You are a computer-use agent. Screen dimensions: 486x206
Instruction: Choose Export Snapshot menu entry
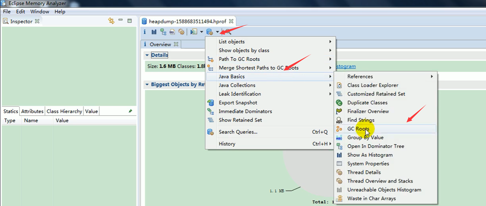click(x=270, y=103)
